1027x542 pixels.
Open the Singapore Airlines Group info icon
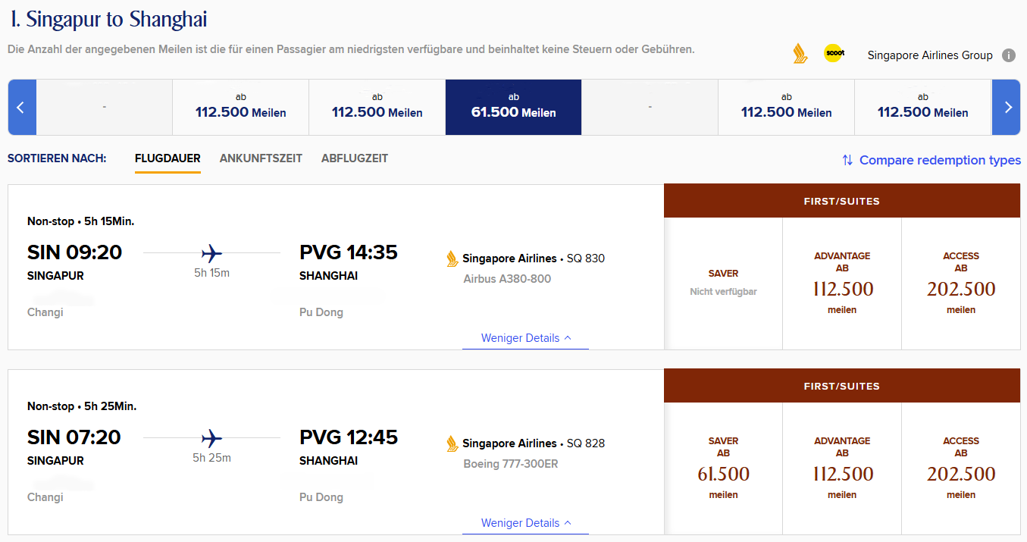point(1009,55)
